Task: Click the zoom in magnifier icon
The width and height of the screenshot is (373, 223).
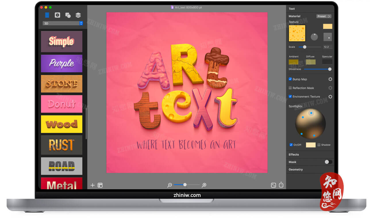Action: pyautogui.click(x=204, y=185)
